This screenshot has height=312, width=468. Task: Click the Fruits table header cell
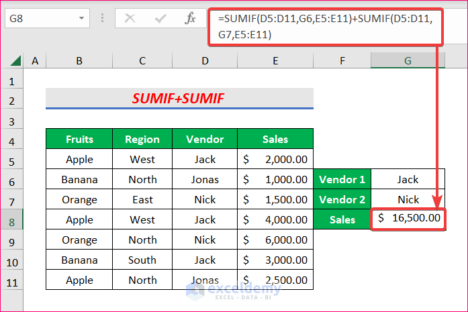pyautogui.click(x=79, y=139)
